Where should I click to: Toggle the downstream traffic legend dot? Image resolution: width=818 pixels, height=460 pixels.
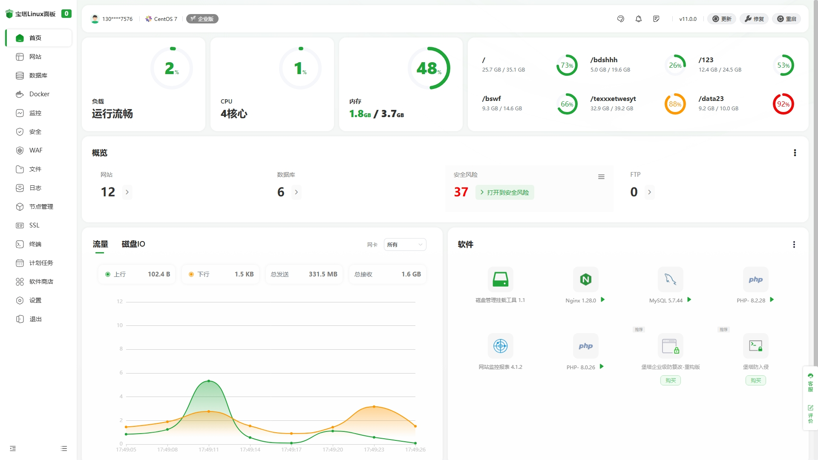pos(191,274)
